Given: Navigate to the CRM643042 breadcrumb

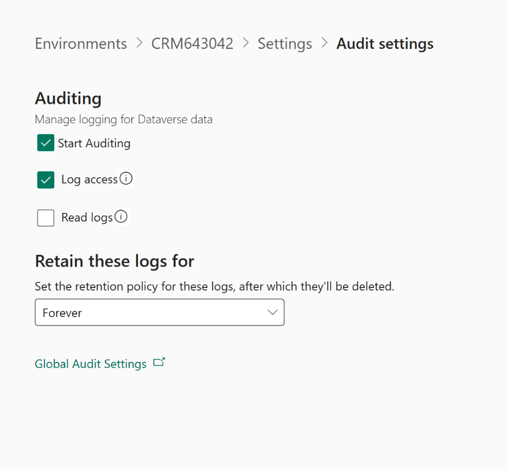Looking at the screenshot, I should tap(192, 43).
